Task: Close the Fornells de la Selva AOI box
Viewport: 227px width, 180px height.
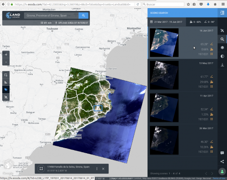Action: [x=103, y=169]
